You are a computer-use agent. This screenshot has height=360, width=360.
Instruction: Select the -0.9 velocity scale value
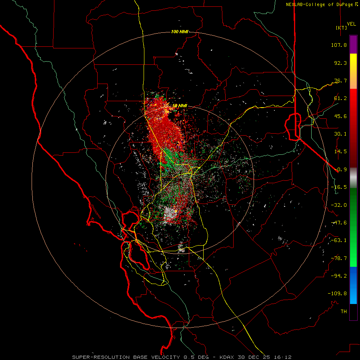(340, 170)
